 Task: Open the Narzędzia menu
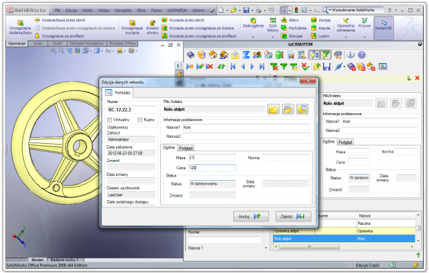pyautogui.click(x=123, y=11)
